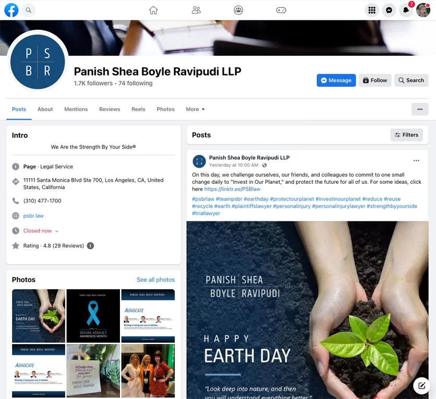Open the Photos tab
The image size is (436, 399).
165,109
